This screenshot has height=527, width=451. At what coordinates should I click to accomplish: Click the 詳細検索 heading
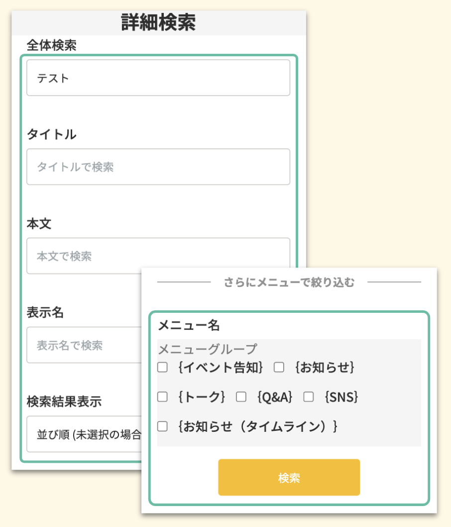tap(158, 23)
